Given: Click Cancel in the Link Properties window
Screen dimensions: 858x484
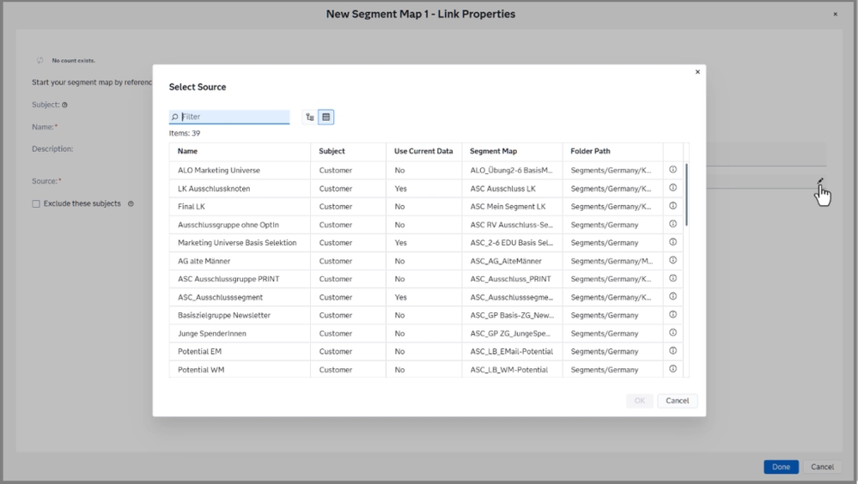Looking at the screenshot, I should point(823,467).
